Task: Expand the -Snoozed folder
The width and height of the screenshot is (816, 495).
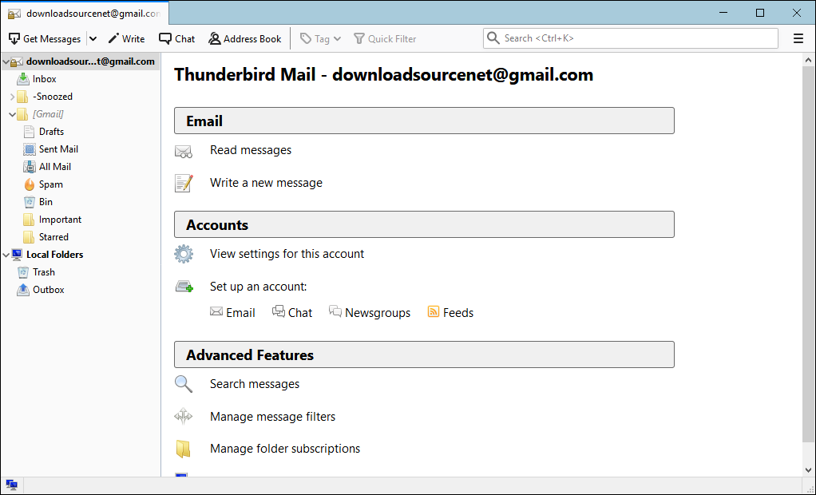Action: (x=13, y=97)
